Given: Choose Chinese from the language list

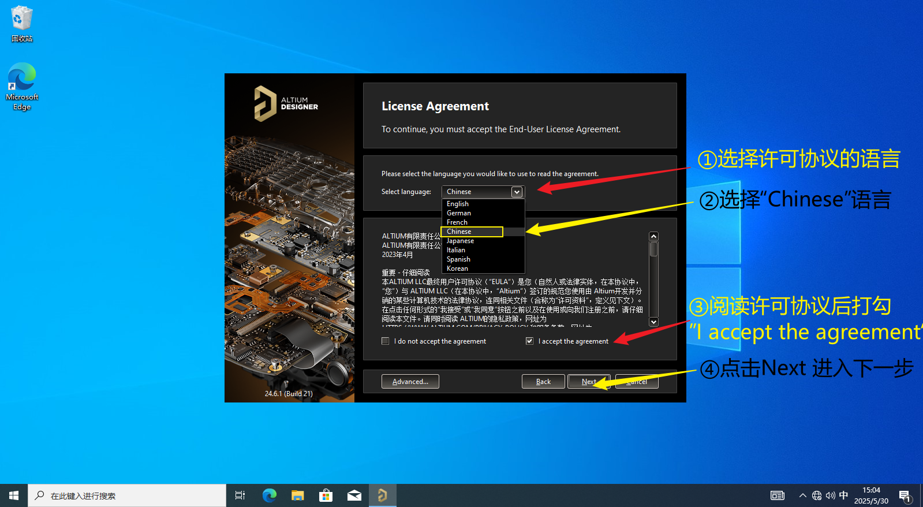Looking at the screenshot, I should (x=483, y=232).
